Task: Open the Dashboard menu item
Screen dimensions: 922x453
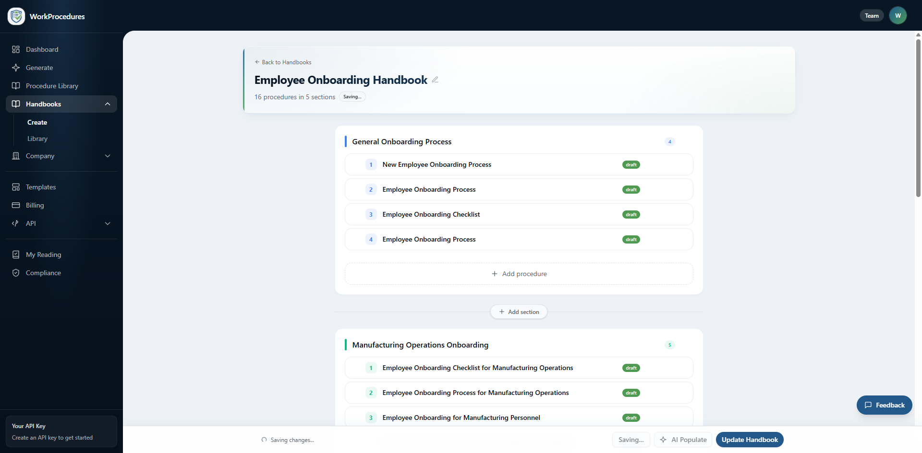Action: point(61,49)
